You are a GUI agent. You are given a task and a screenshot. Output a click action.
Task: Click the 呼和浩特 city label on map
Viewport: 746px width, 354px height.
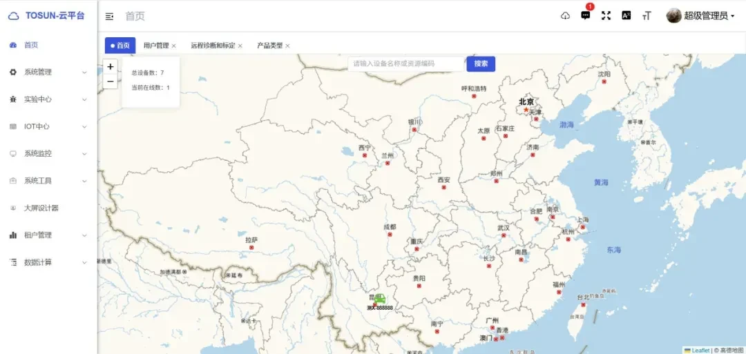click(x=474, y=88)
